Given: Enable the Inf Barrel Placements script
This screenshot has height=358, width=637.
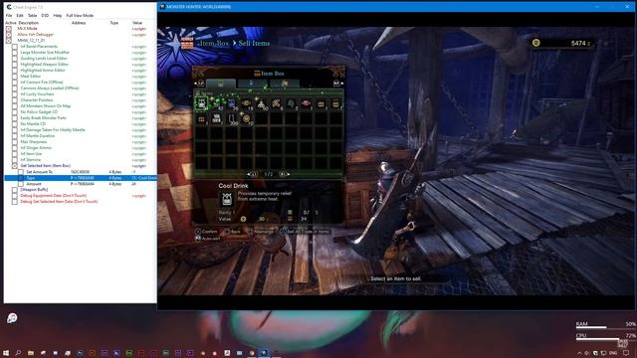Looking at the screenshot, I should (x=15, y=47).
